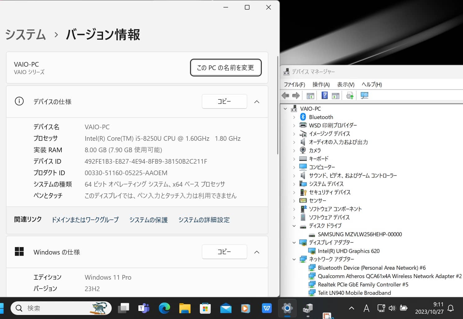Open the media player taskbar icon
The image size is (463, 319).
click(x=246, y=308)
